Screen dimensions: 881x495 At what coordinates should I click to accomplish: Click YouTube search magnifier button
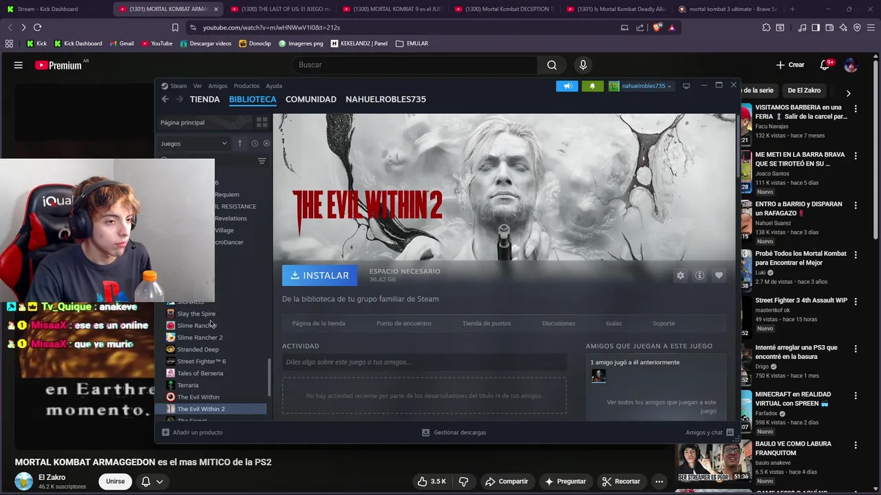tap(552, 65)
